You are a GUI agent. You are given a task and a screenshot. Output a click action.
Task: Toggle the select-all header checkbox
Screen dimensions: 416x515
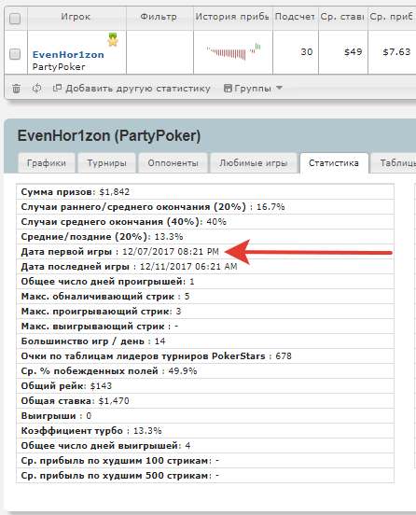pyautogui.click(x=15, y=19)
